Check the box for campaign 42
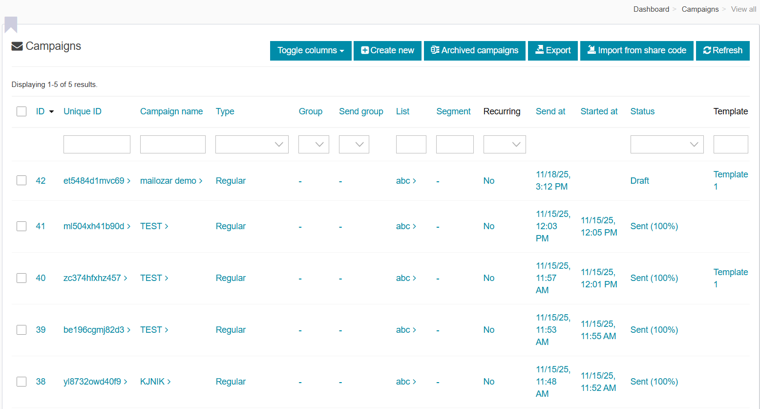Screen dimensions: 760x409 [21, 180]
